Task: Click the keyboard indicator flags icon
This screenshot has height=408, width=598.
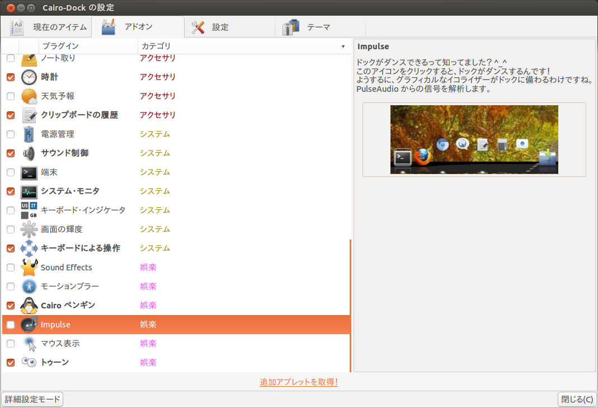Action: (29, 210)
